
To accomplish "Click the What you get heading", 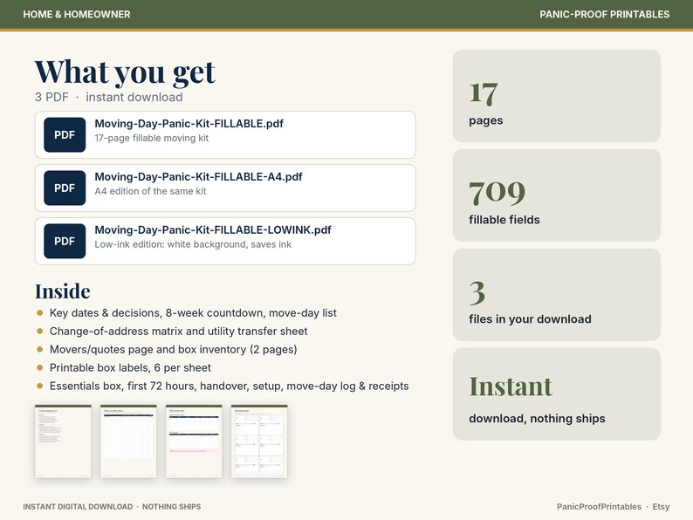I will (125, 72).
